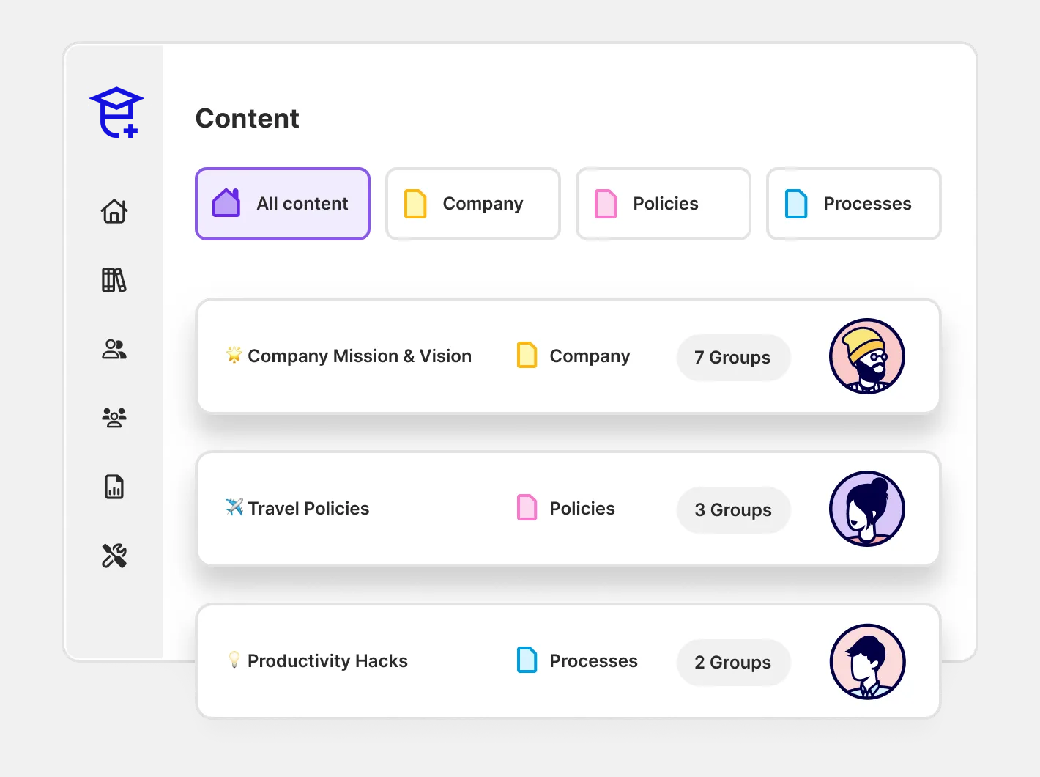Open the reports chart document icon
Image resolution: width=1040 pixels, height=777 pixels.
pos(114,487)
